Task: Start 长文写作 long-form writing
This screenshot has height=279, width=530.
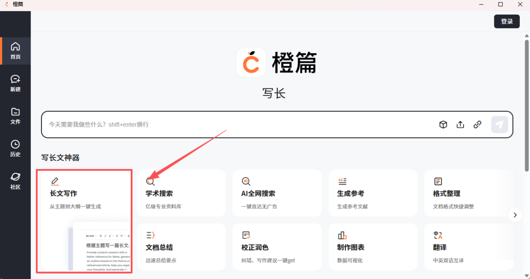Action: pos(84,190)
